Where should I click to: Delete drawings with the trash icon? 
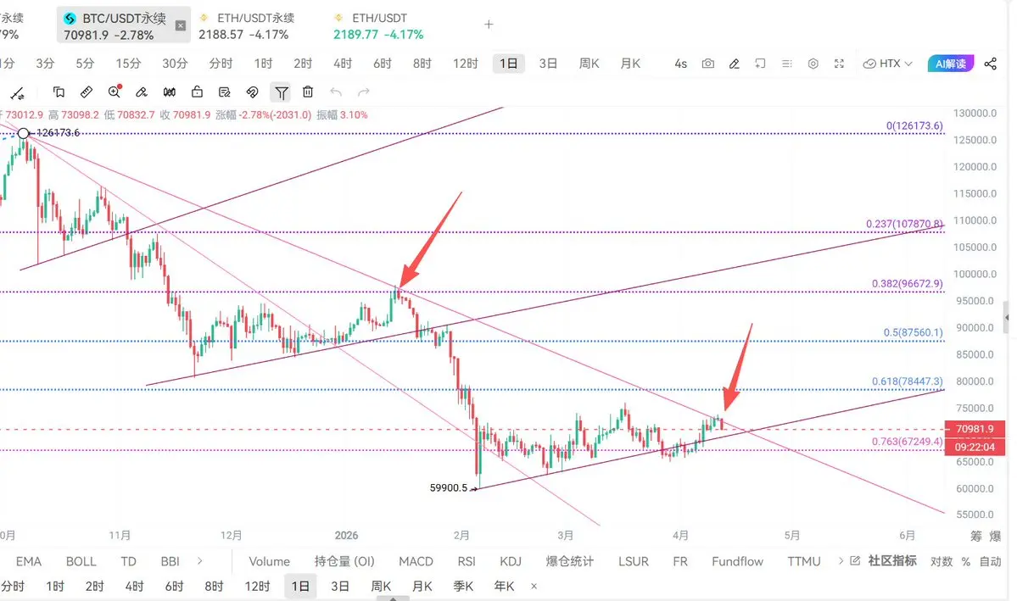pyautogui.click(x=308, y=92)
